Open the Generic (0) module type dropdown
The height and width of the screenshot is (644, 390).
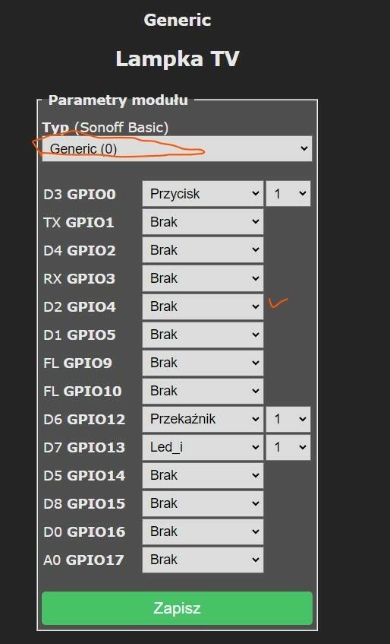[177, 148]
